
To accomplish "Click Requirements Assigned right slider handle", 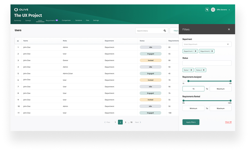I will [231, 81].
